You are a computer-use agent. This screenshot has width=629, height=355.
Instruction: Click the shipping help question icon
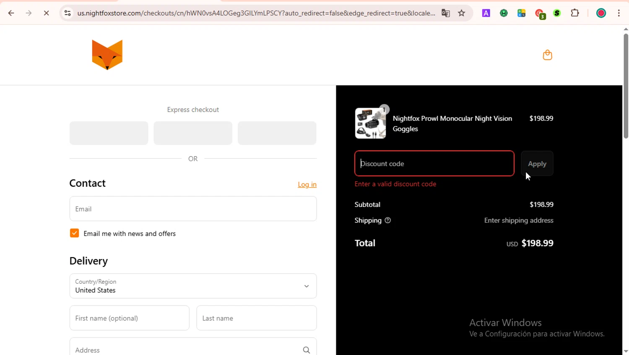coord(388,220)
